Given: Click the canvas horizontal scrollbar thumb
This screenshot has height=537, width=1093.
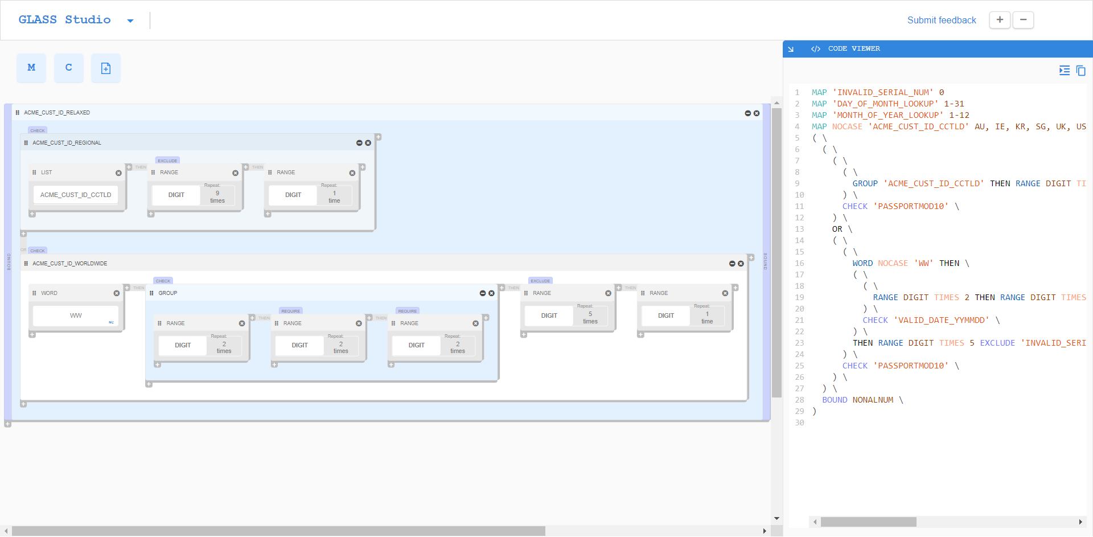Looking at the screenshot, I should [x=278, y=531].
